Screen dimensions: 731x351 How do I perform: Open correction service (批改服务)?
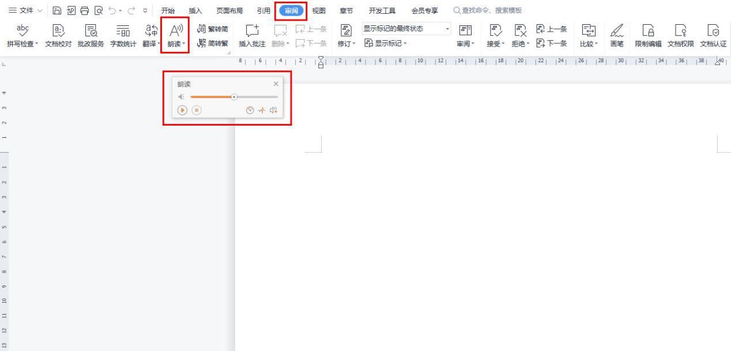[91, 36]
